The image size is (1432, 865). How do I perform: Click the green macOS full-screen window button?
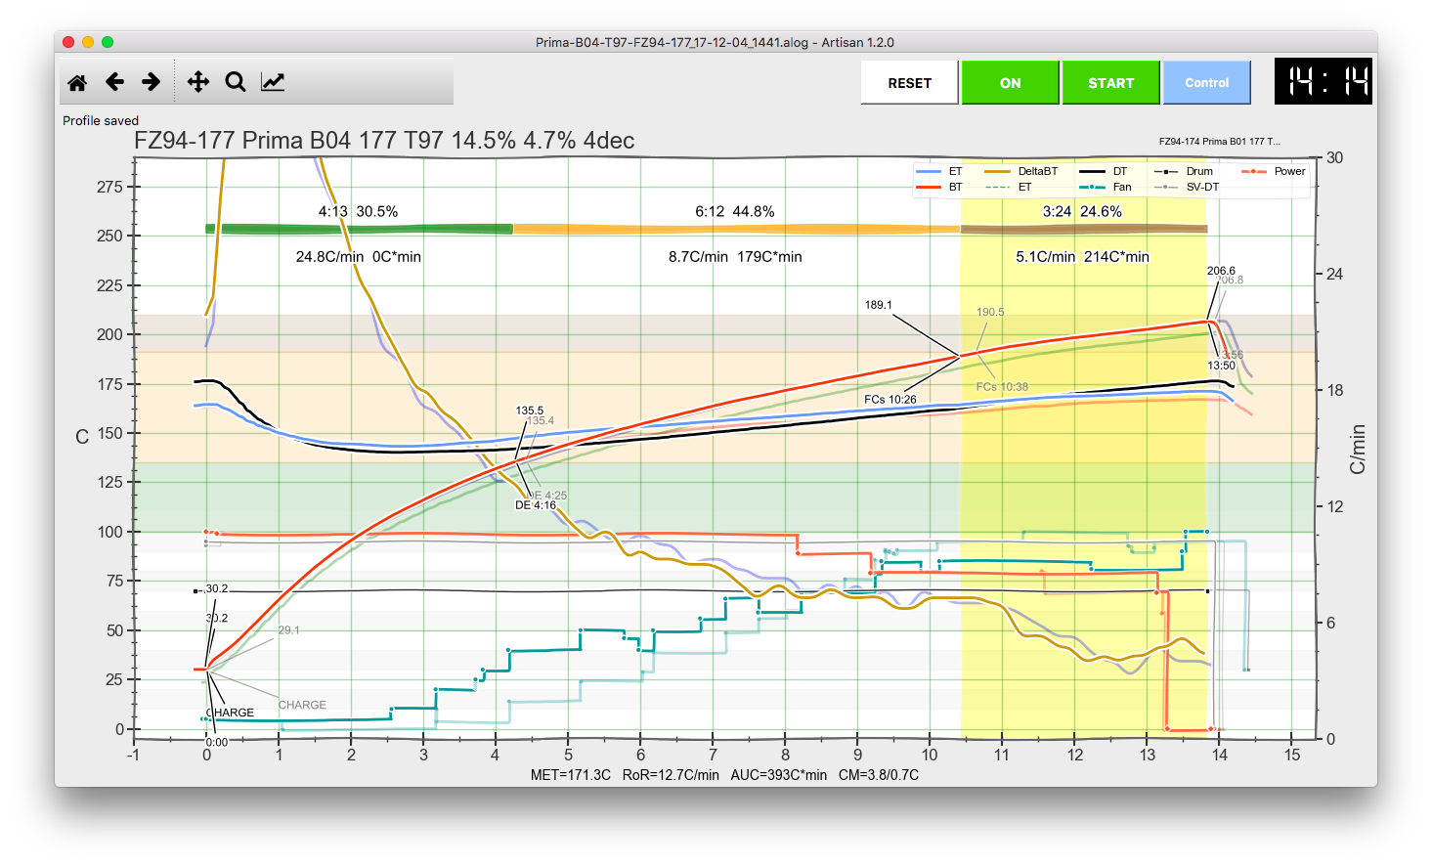tap(108, 42)
